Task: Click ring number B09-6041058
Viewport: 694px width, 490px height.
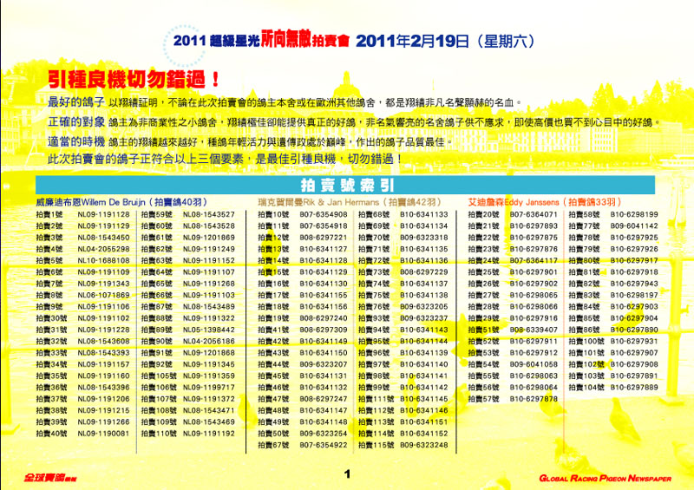Action: 534,364
